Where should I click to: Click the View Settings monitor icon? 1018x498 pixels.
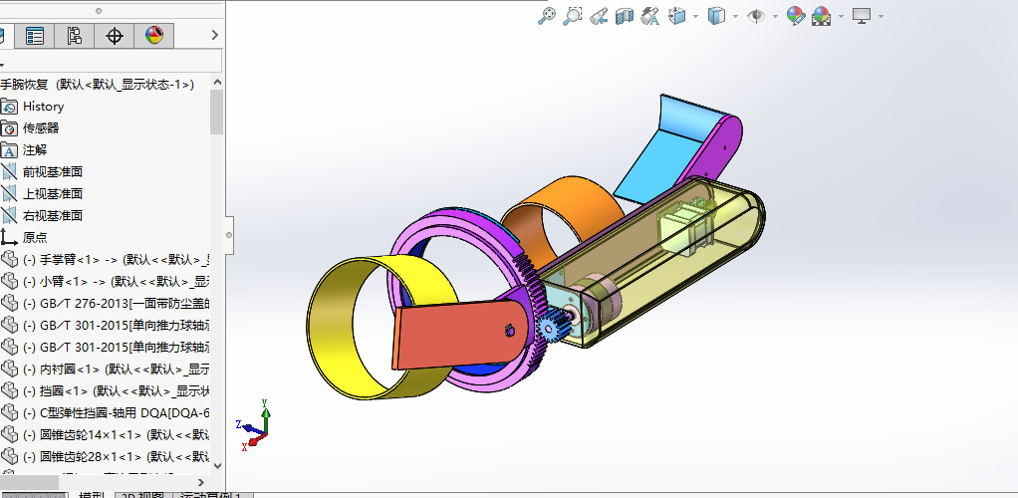pos(862,16)
